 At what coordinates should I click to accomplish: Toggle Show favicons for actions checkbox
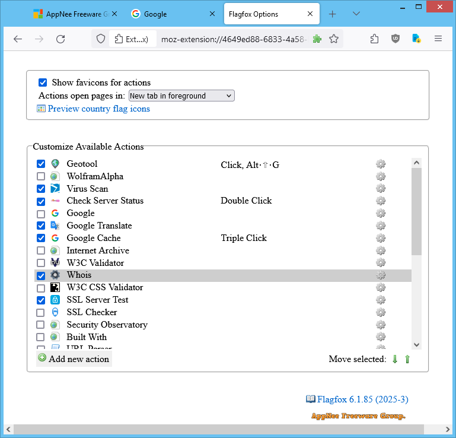point(43,82)
